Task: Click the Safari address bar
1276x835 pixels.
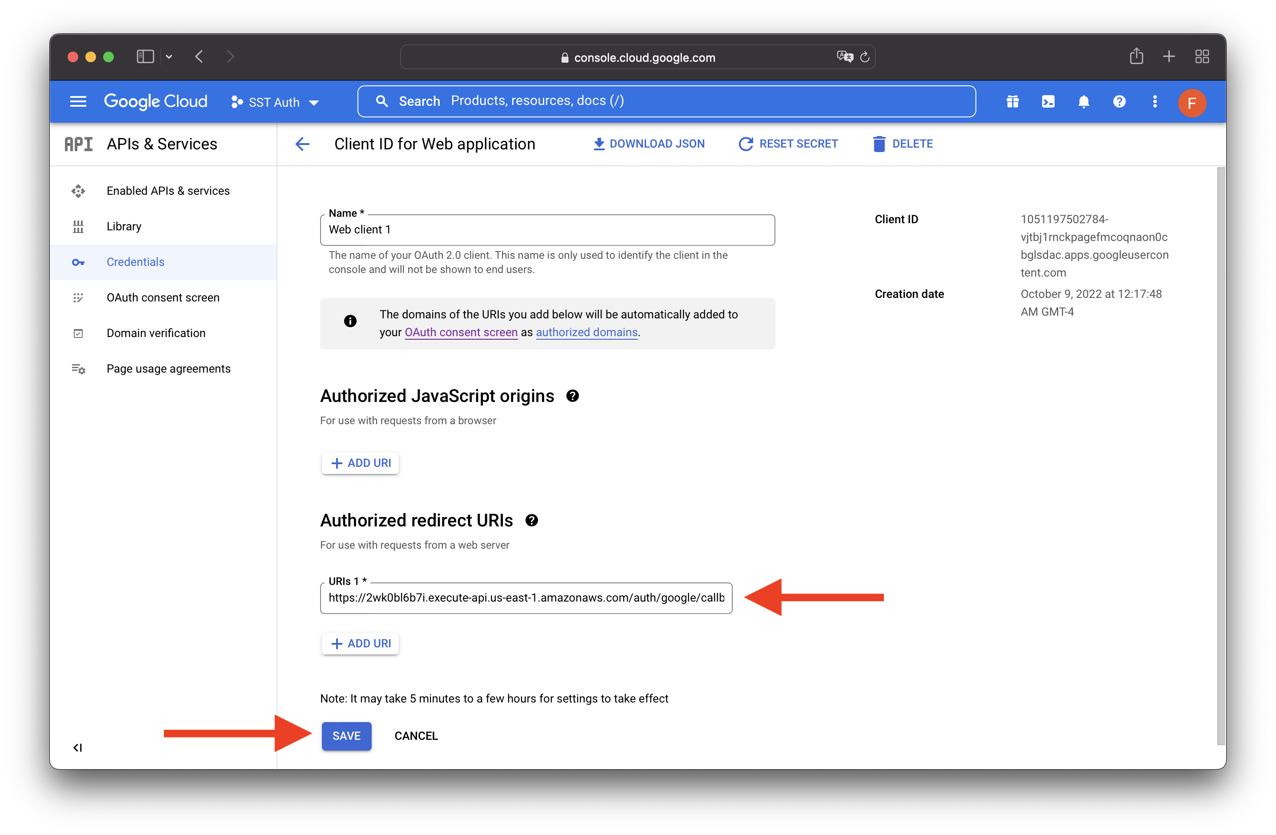Action: (x=638, y=57)
